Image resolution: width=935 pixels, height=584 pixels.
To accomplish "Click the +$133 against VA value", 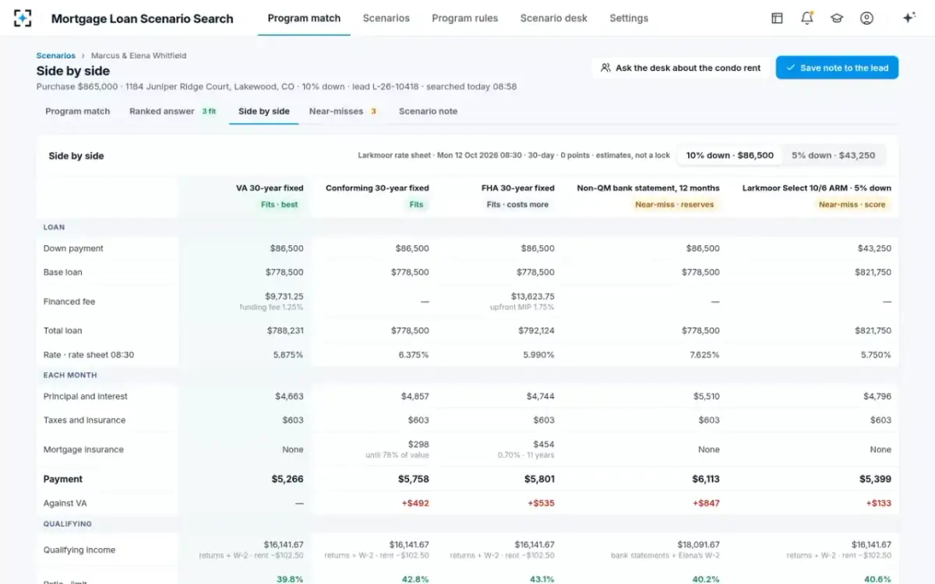I will point(878,504).
